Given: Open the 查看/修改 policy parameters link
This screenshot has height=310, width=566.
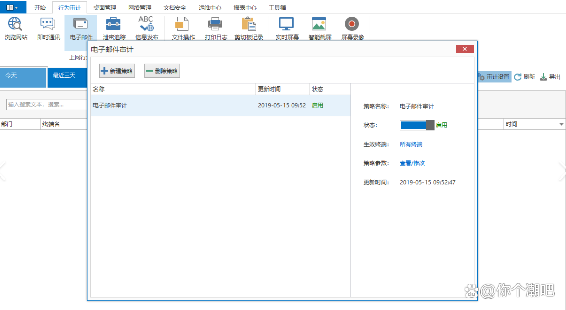Looking at the screenshot, I should tap(412, 163).
